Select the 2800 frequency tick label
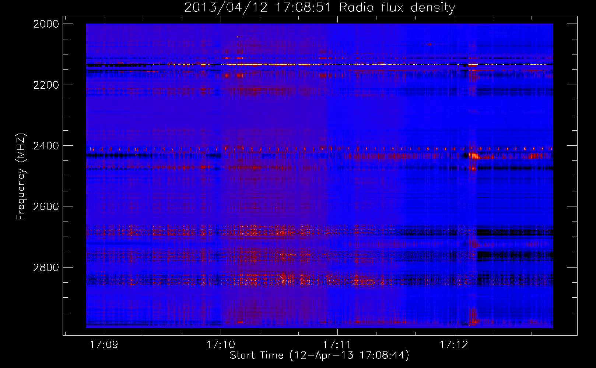 (46, 267)
